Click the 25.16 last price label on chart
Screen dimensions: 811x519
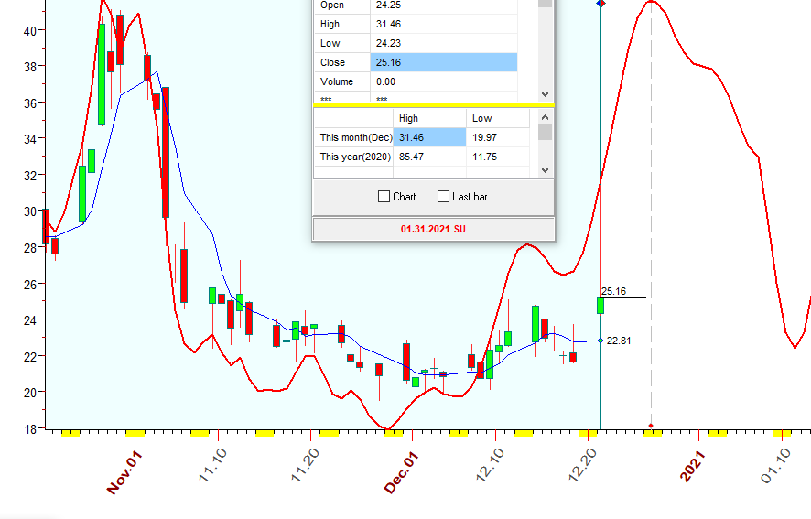[614, 291]
